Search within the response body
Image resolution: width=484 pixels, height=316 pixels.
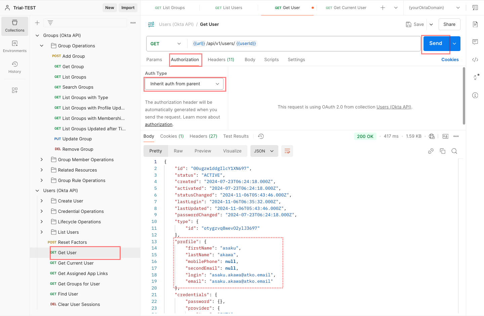(454, 151)
